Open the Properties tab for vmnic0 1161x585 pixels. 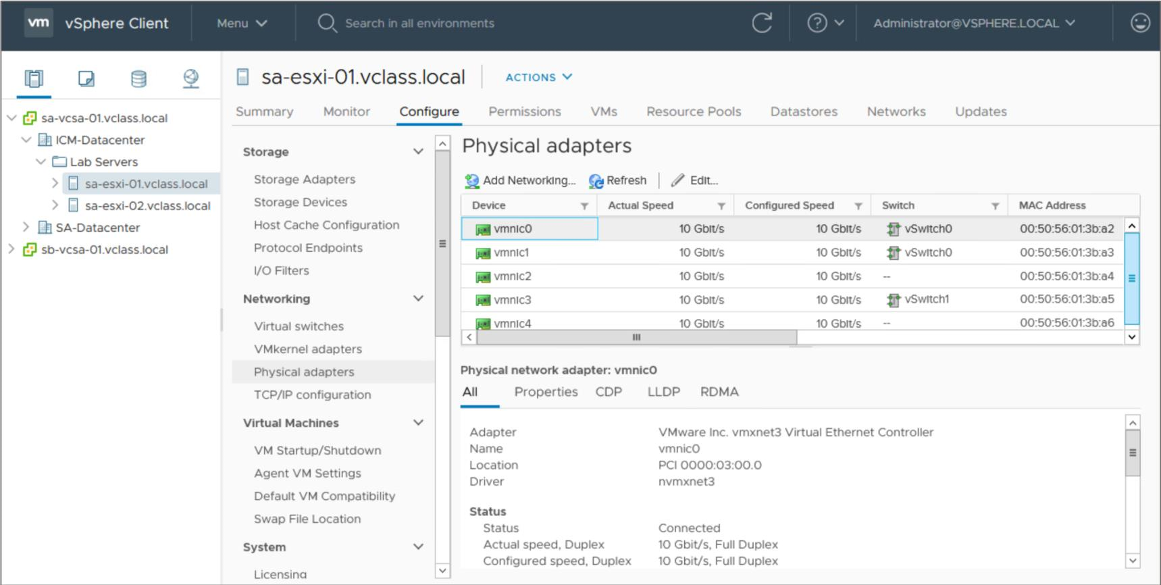point(546,392)
